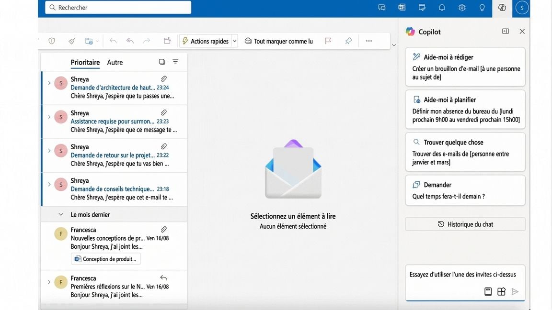
Task: Click the sweep broom icon in toolbar
Action: 72,41
